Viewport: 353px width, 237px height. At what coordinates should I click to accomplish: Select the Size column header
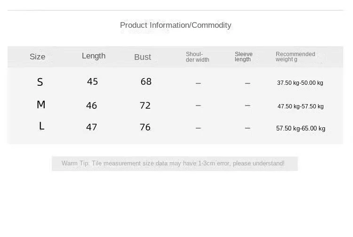pyautogui.click(x=38, y=57)
